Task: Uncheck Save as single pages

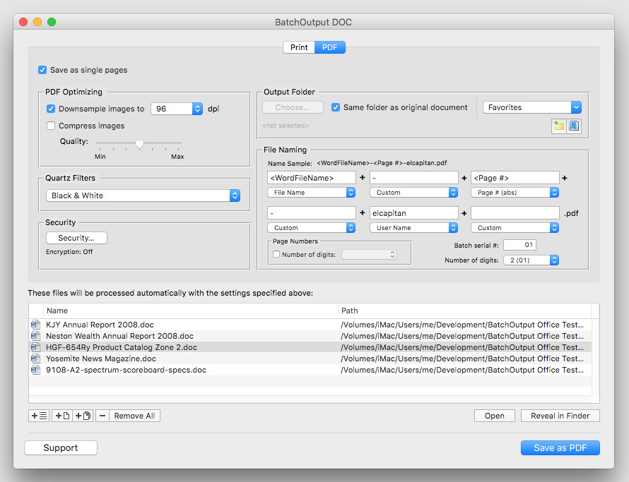Action: [42, 70]
